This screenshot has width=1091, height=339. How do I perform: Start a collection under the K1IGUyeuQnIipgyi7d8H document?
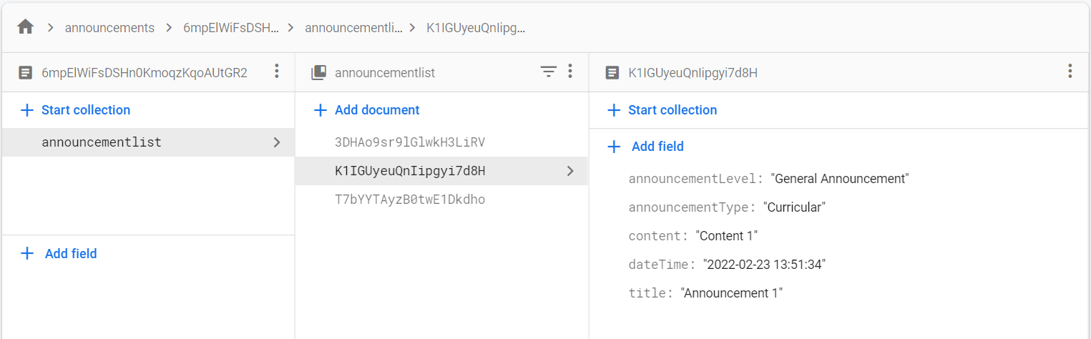[662, 110]
